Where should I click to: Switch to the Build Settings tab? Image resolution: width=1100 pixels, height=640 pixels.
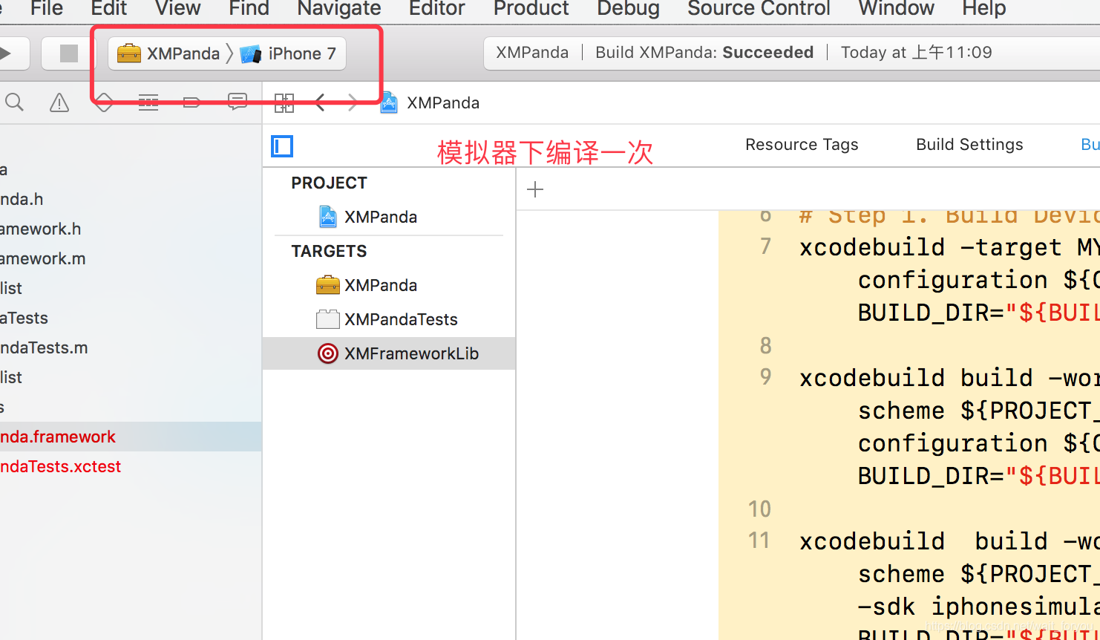tap(969, 144)
